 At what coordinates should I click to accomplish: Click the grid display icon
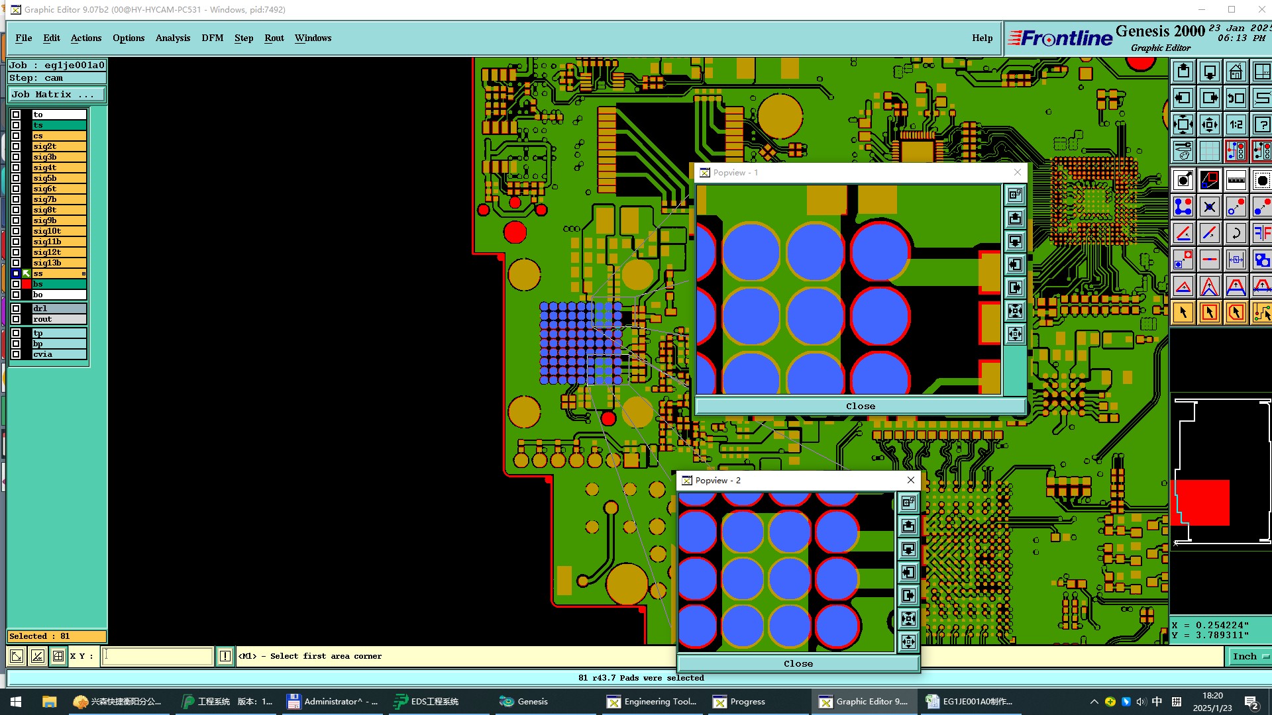(1209, 151)
